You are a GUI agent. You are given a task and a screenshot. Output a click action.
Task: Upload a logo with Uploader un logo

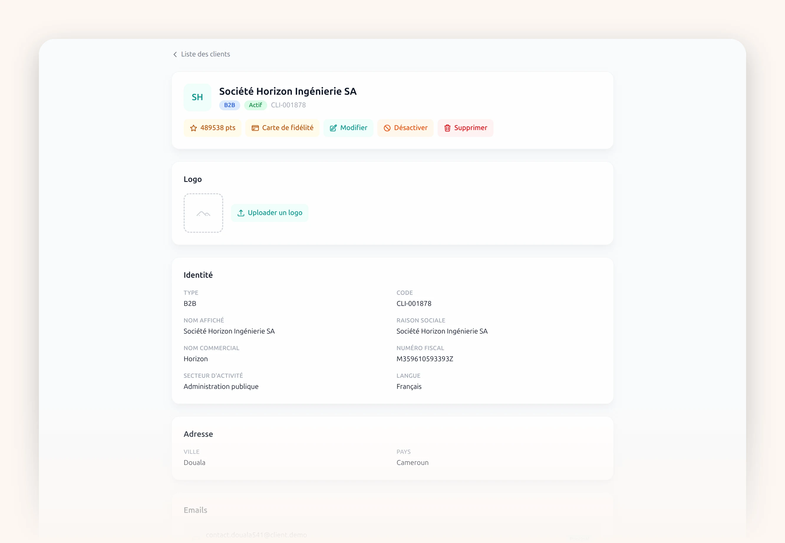[x=270, y=213]
